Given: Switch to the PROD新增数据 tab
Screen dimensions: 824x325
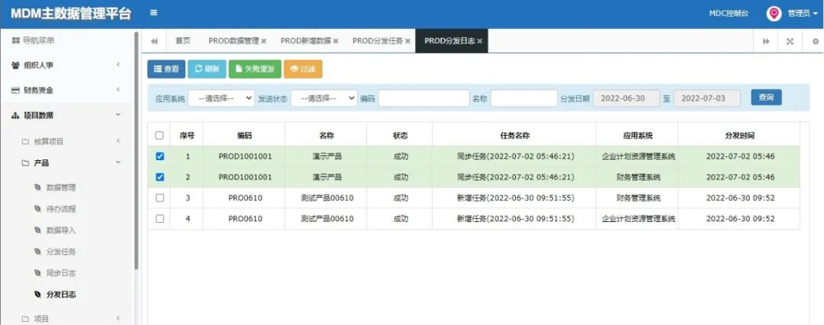Looking at the screenshot, I should [x=305, y=41].
